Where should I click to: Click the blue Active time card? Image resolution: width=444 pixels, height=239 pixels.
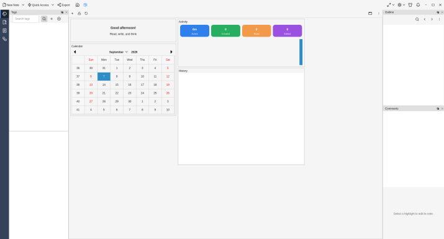194,31
